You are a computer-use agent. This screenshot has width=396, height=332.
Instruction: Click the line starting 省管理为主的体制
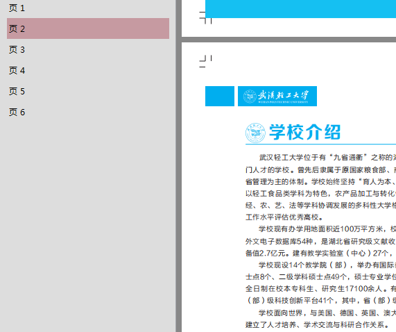pos(320,182)
